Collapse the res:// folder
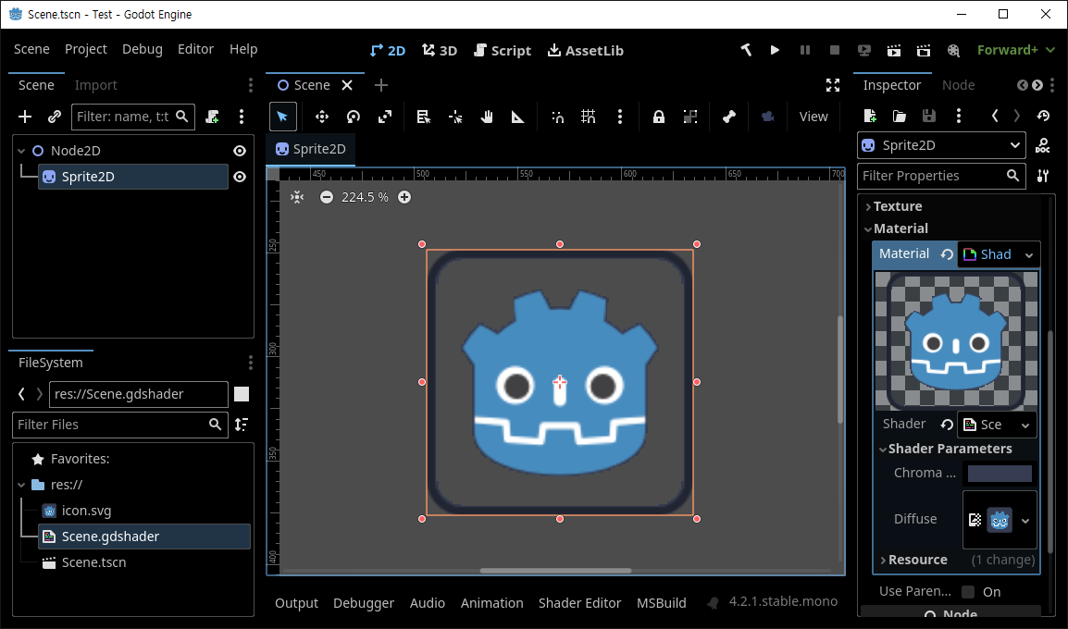 tap(21, 486)
